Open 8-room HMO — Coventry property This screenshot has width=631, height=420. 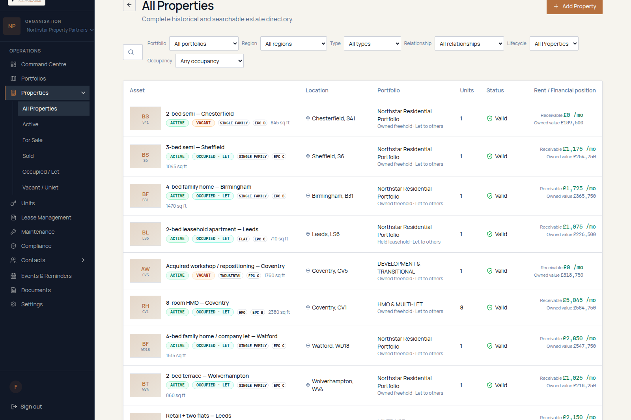point(197,303)
